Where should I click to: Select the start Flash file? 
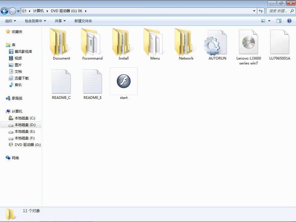tap(124, 84)
